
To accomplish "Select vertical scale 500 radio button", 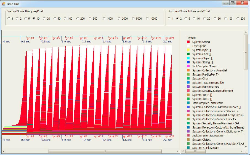I will click(93, 18).
